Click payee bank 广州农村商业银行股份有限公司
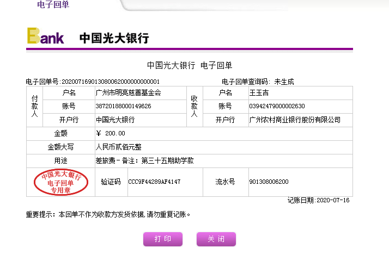Screen dimensions: 389x267 click(295, 120)
